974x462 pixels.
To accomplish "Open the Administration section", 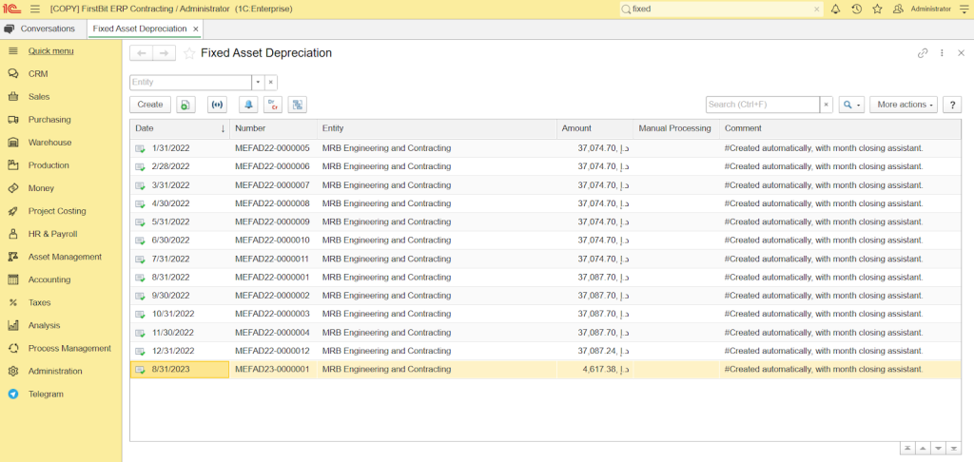I will 54,372.
